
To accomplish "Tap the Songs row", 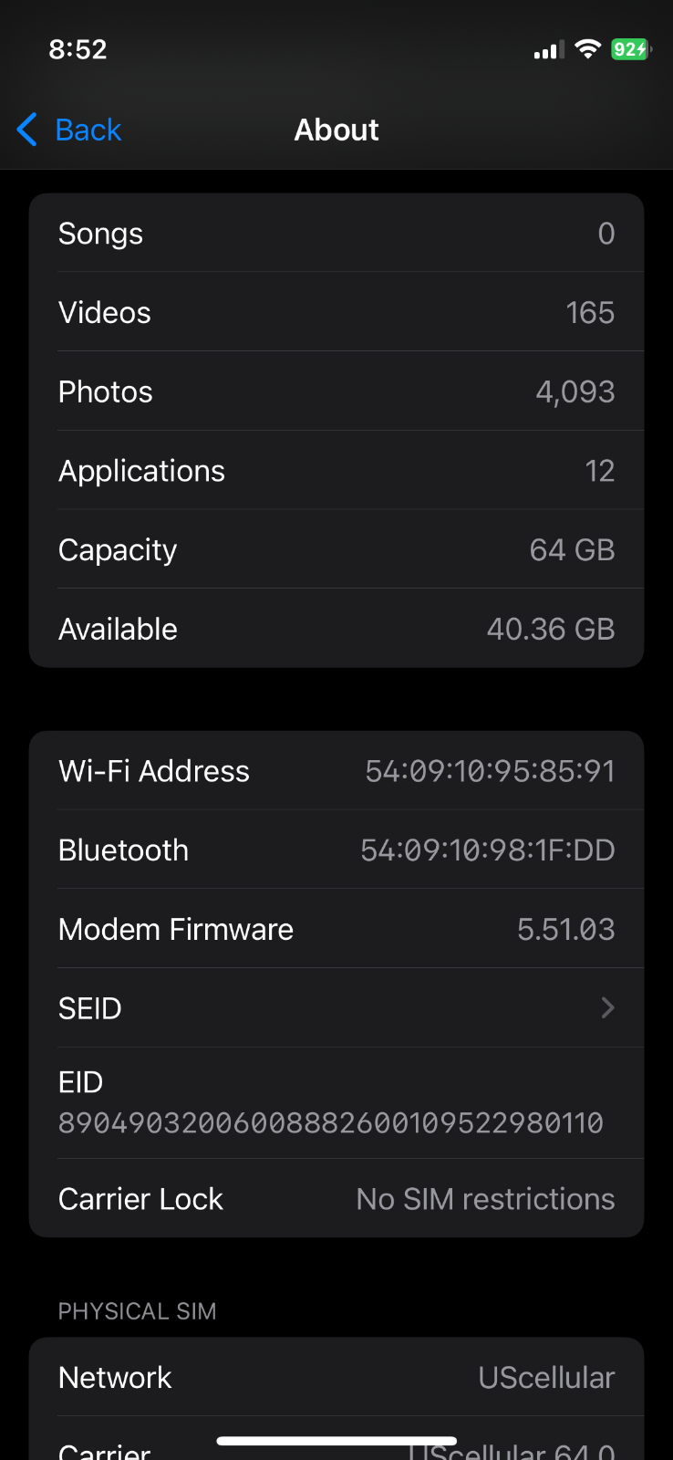I will coord(336,233).
